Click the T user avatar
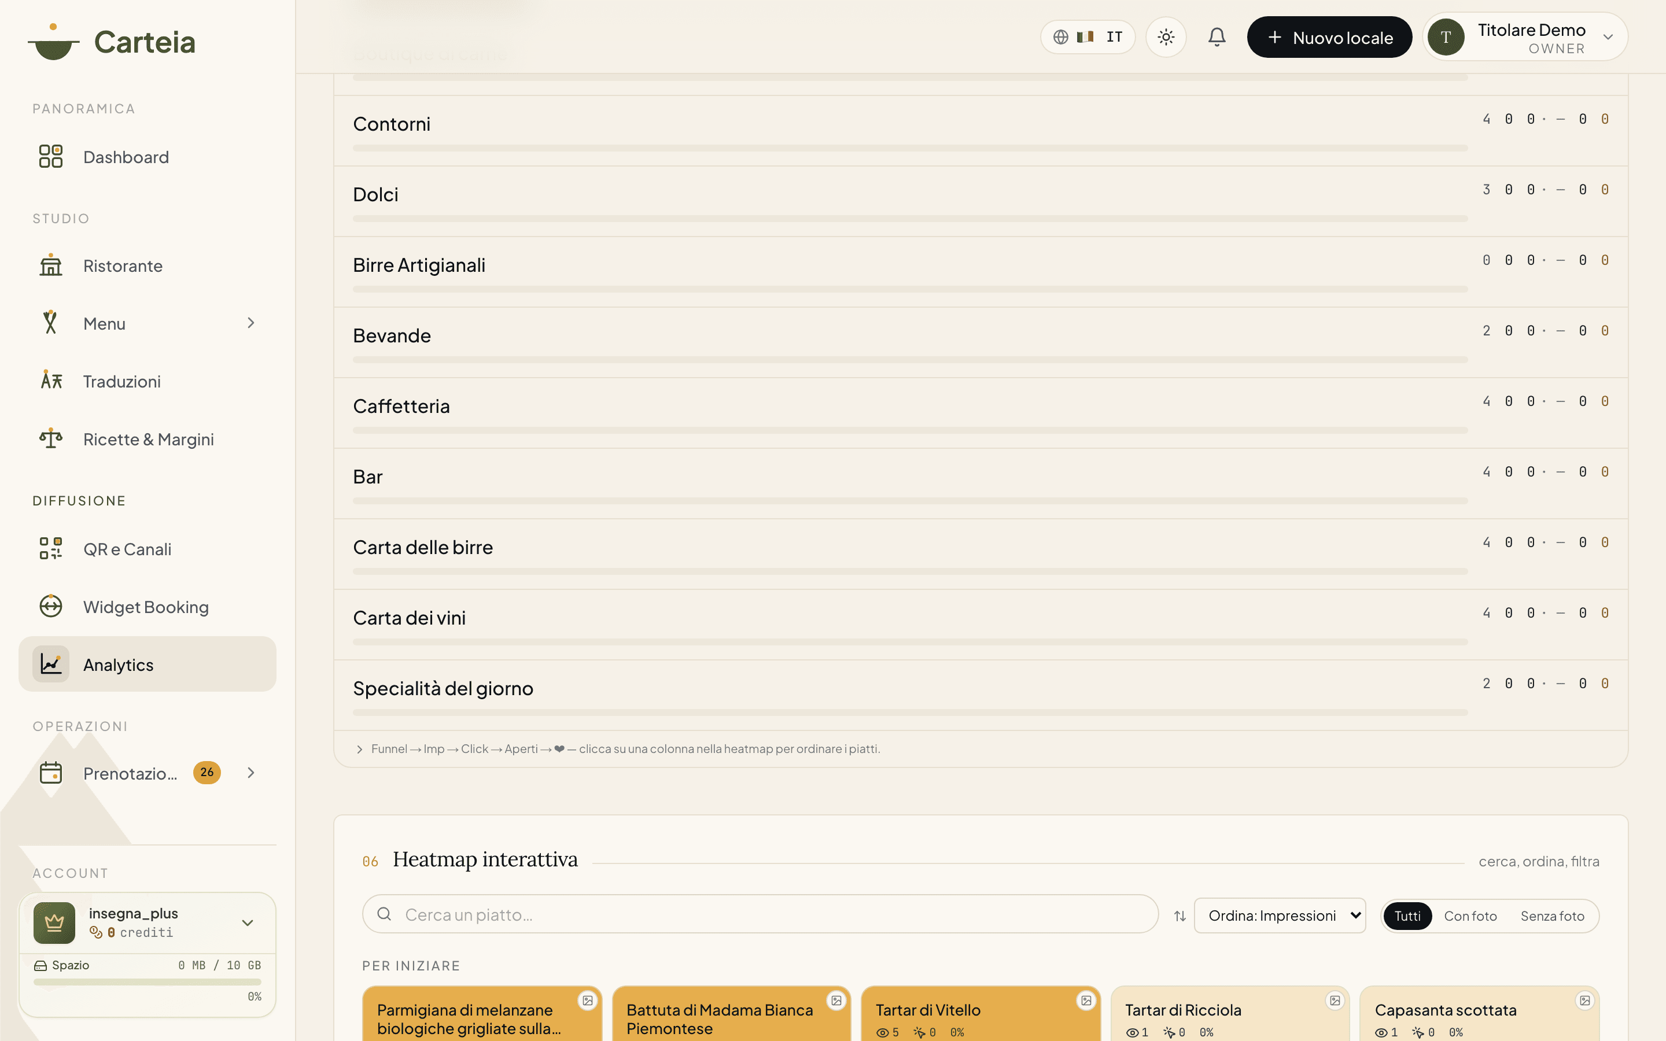This screenshot has height=1041, width=1666. [x=1445, y=36]
